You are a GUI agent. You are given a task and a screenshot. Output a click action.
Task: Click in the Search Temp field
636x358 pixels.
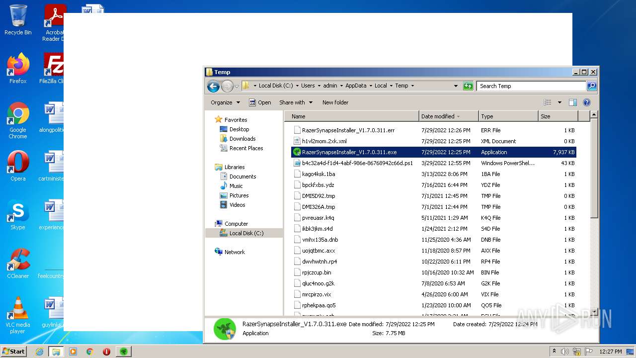coord(531,86)
